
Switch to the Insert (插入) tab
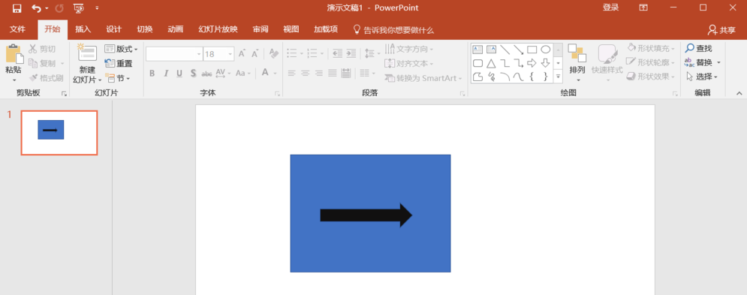(83, 29)
